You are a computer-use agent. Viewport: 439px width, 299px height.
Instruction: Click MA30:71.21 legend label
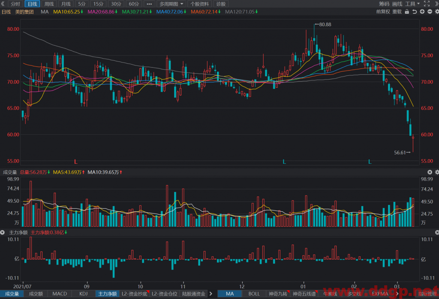[x=137, y=12]
